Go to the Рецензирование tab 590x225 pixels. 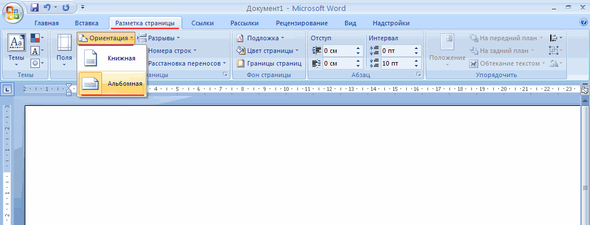(302, 23)
